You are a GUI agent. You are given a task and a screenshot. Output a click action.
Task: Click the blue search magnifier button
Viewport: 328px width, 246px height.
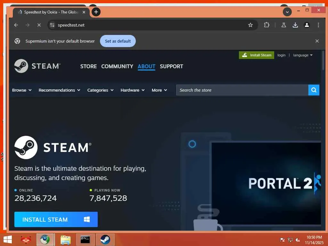[x=314, y=90]
